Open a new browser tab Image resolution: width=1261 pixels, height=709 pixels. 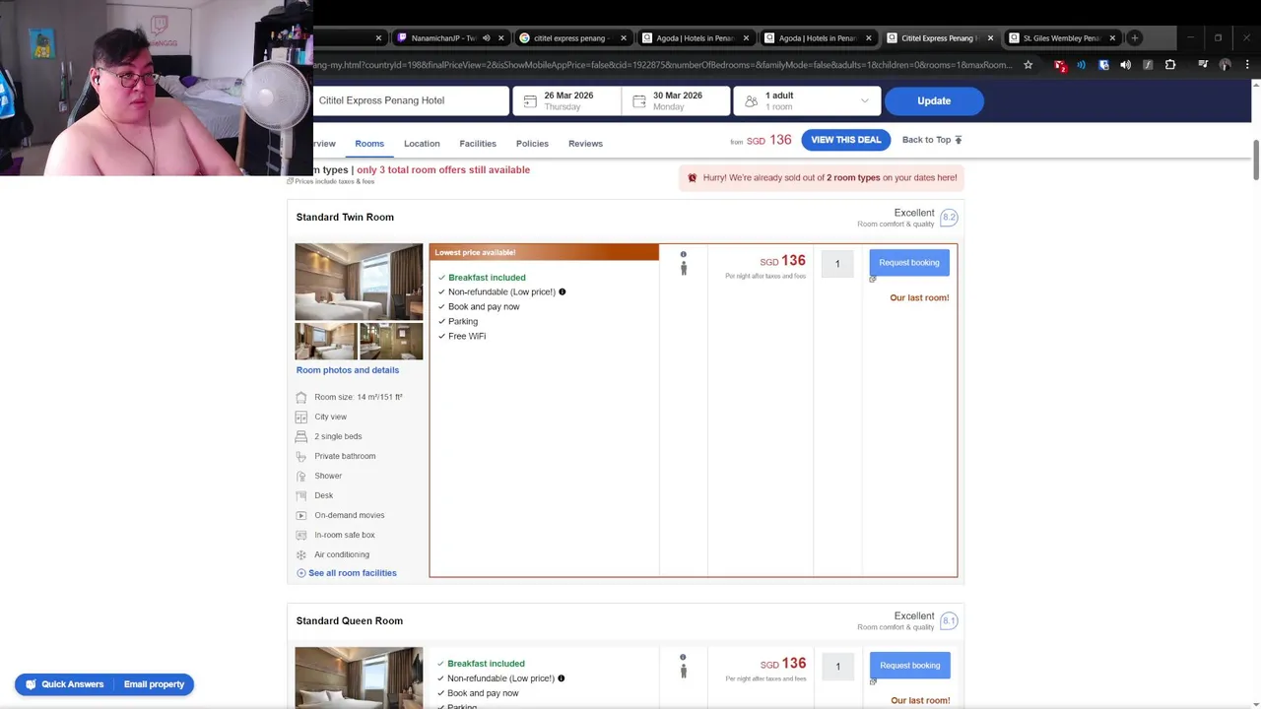[x=1135, y=37]
